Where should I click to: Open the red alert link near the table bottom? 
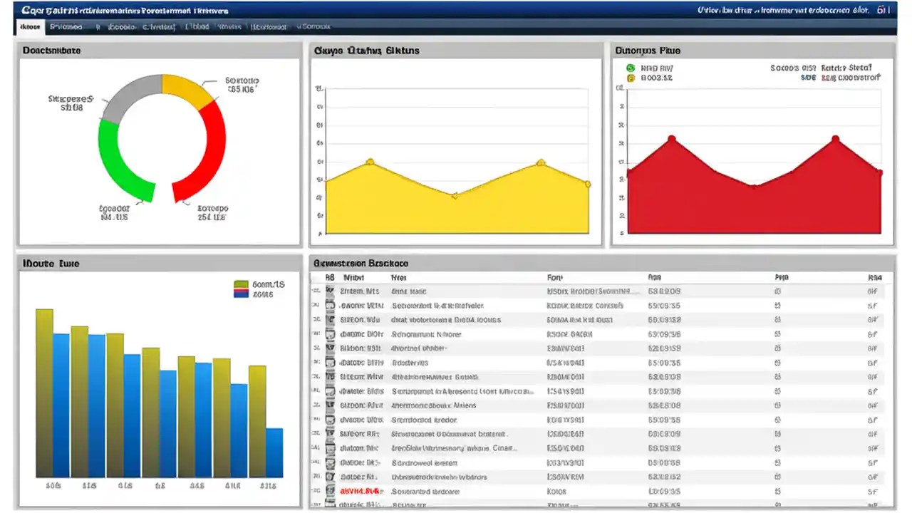tap(360, 491)
